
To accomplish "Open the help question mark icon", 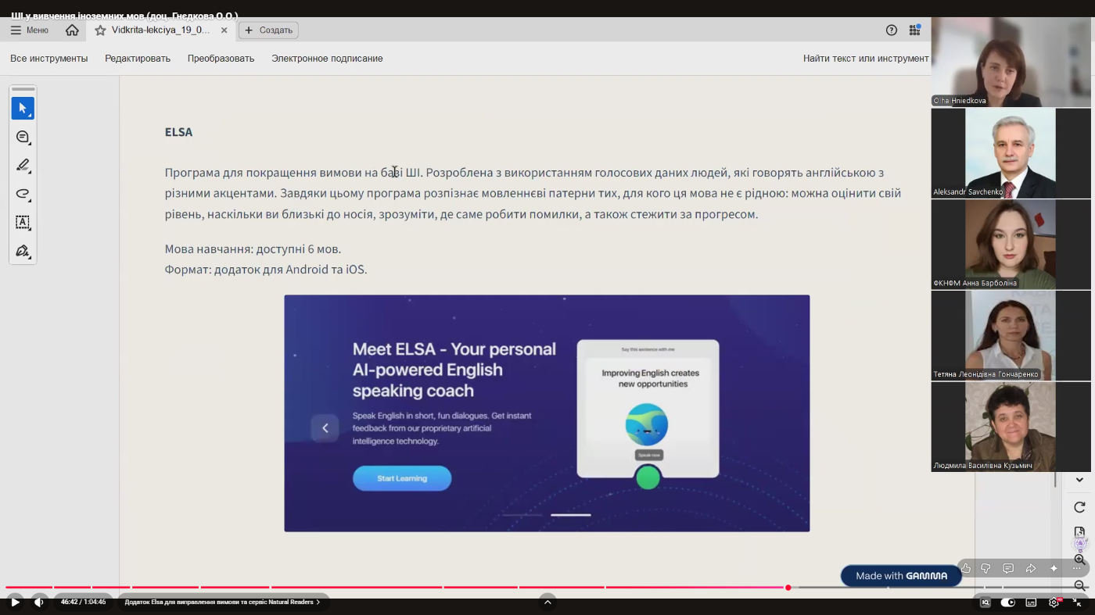I will coord(892,30).
